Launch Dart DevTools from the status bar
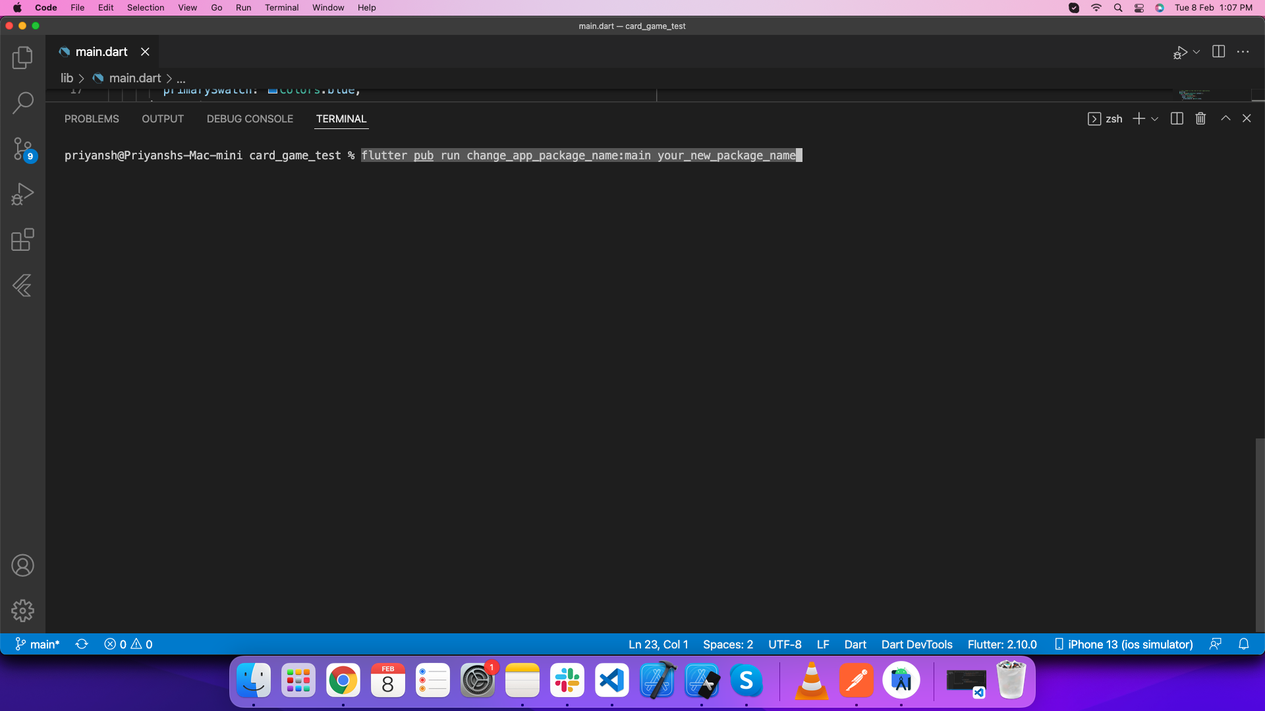This screenshot has width=1265, height=711. click(916, 645)
